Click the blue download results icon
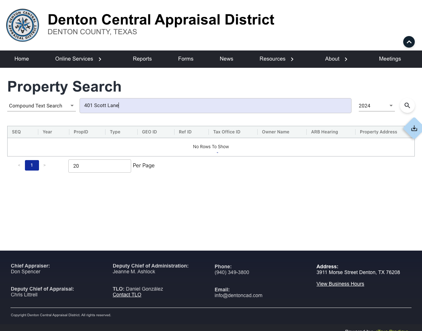The height and width of the screenshot is (331, 422). (x=414, y=128)
